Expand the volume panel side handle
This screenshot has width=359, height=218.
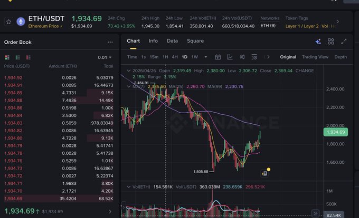click(x=124, y=207)
